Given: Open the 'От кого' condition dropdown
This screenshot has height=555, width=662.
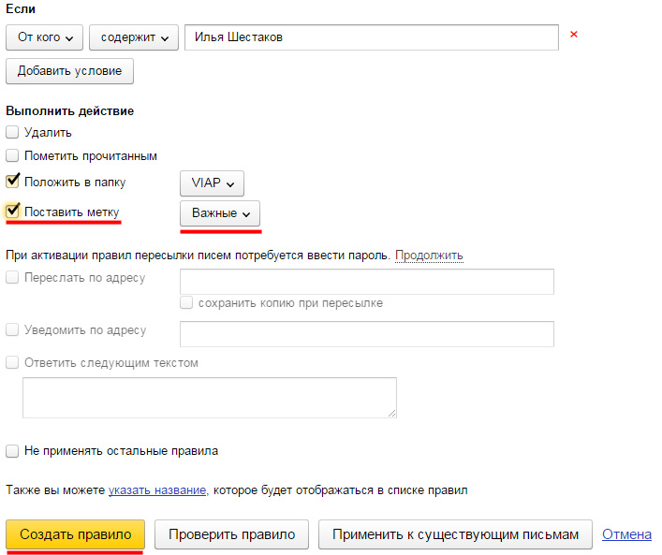Looking at the screenshot, I should pos(44,37).
